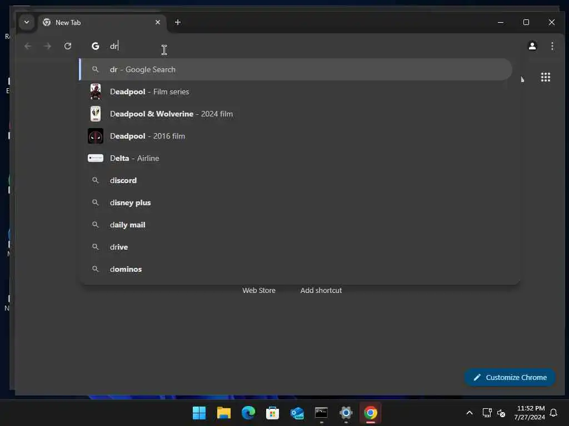Click the network status tray icon
Viewport: 569px width, 426px height.
tap(487, 413)
